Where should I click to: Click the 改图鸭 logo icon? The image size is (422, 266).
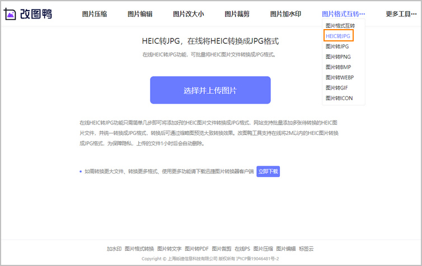(x=10, y=14)
